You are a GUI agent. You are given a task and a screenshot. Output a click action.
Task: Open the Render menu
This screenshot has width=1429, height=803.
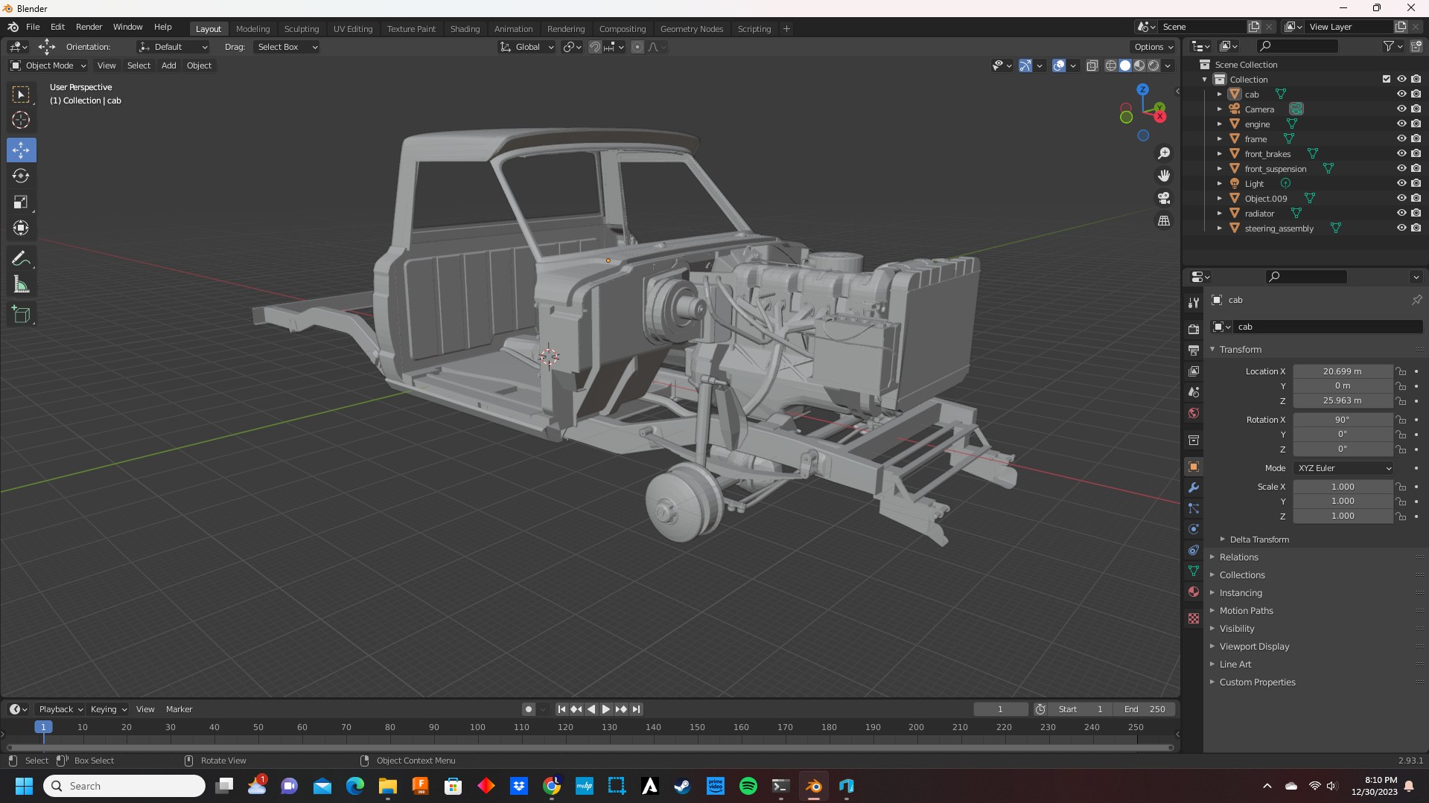pos(89,27)
